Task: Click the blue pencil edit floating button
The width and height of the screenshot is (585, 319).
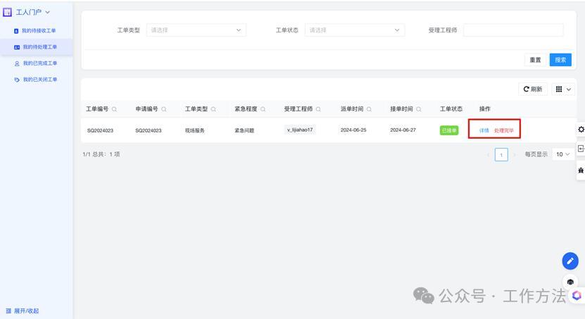Action: 570,261
